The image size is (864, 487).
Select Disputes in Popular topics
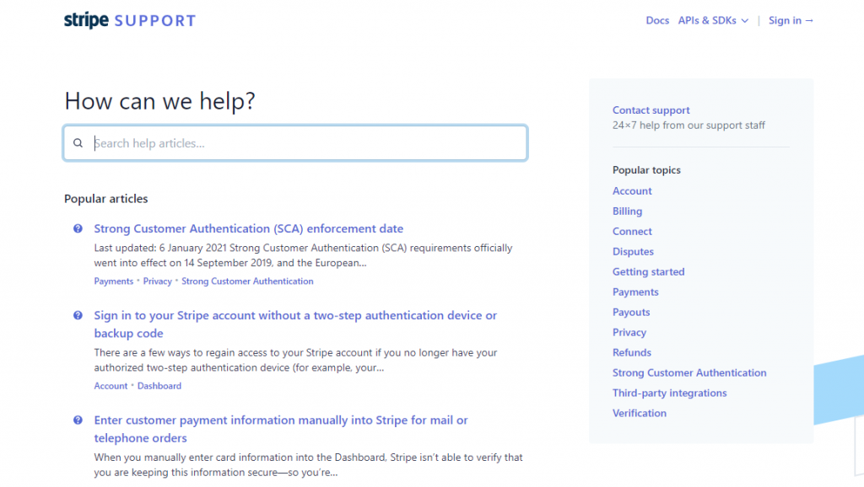click(633, 251)
